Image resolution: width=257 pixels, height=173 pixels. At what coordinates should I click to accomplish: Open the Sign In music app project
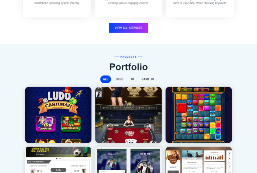128,160
